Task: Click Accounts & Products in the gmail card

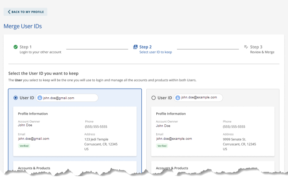Action: (34, 168)
